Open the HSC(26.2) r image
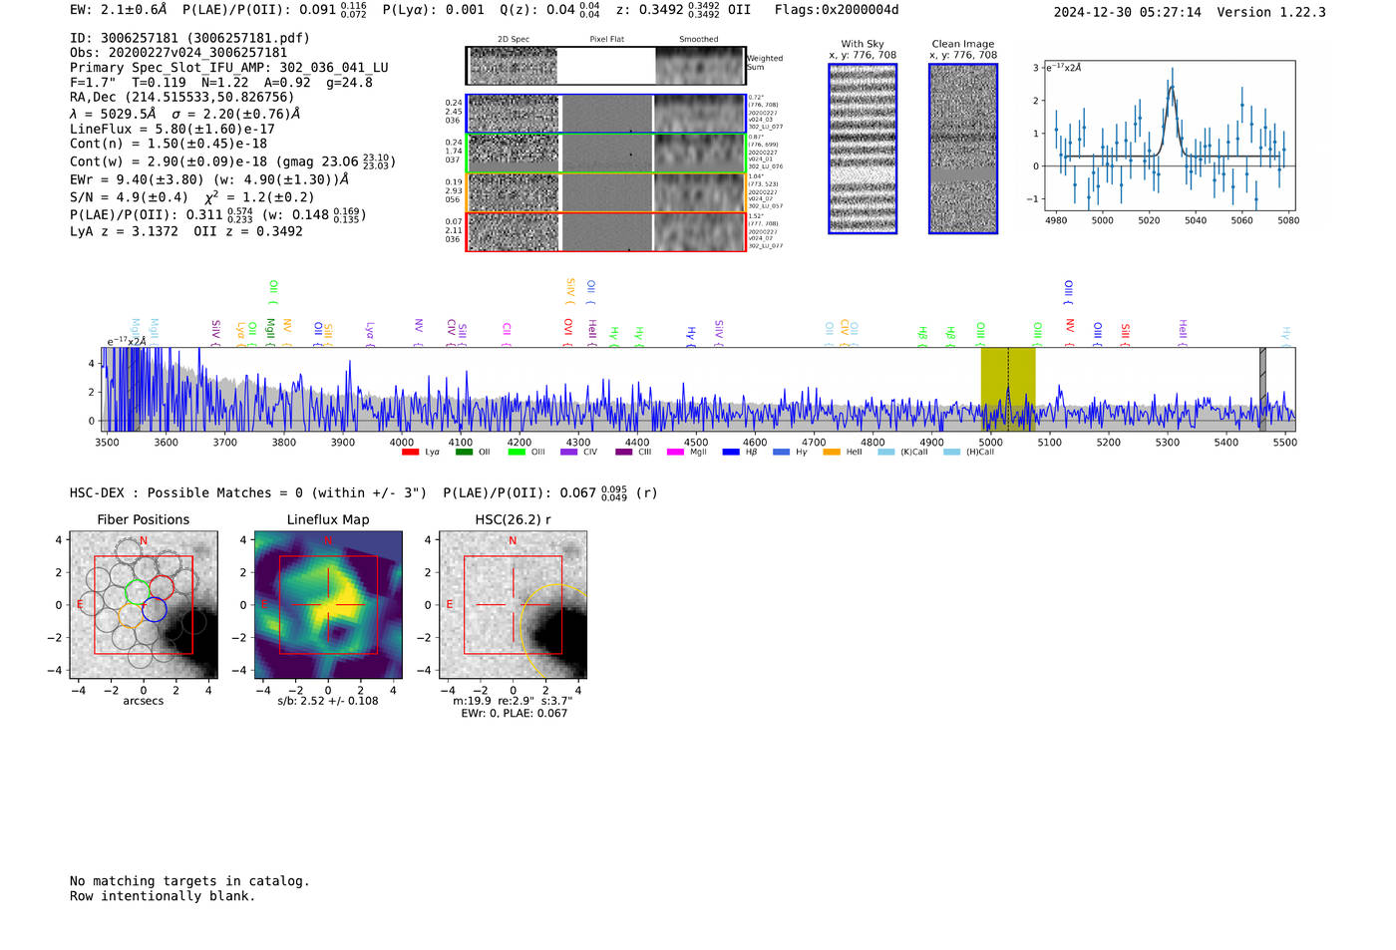Viewport: 1396px width, 950px height. (x=513, y=605)
